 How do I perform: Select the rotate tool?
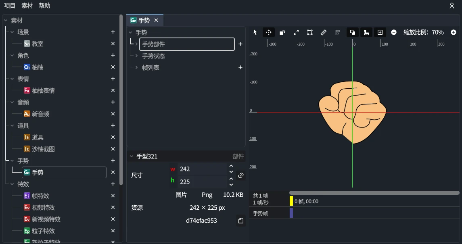click(282, 32)
